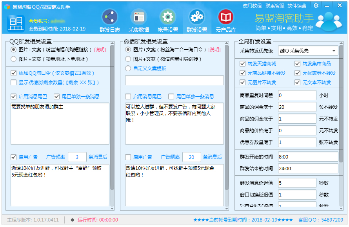The width and height of the screenshot is (349, 227).
Task: Enable WeChat 启用广告 checkbox
Action: (x=128, y=157)
